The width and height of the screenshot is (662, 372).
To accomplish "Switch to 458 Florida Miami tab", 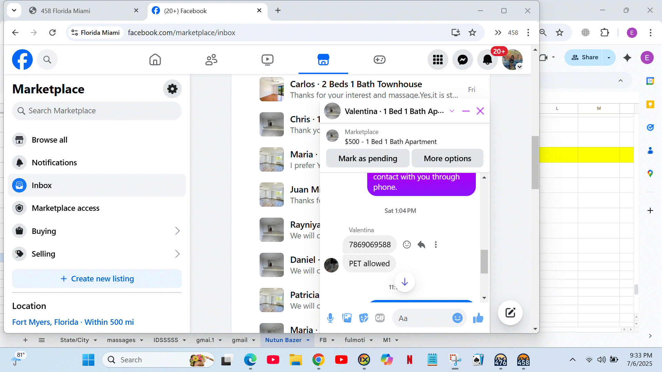I will [66, 11].
